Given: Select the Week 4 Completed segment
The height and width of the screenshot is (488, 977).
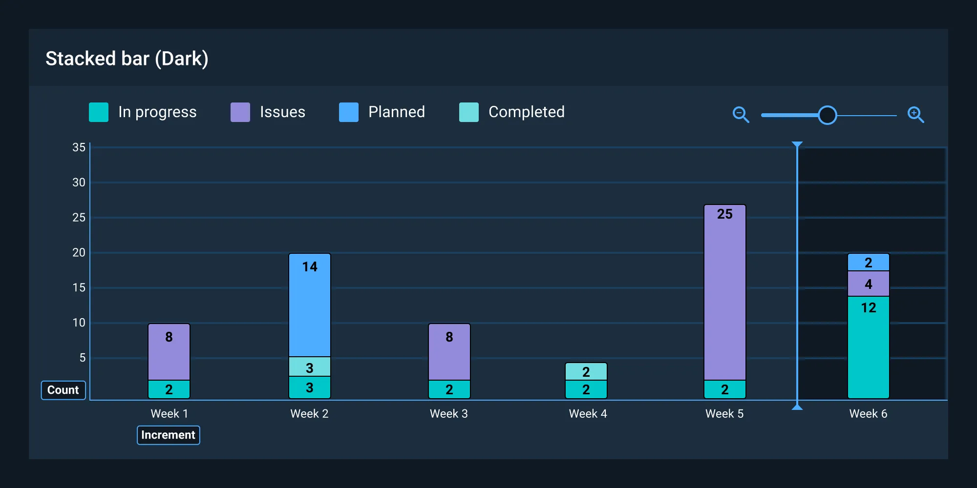Looking at the screenshot, I should pos(586,372).
